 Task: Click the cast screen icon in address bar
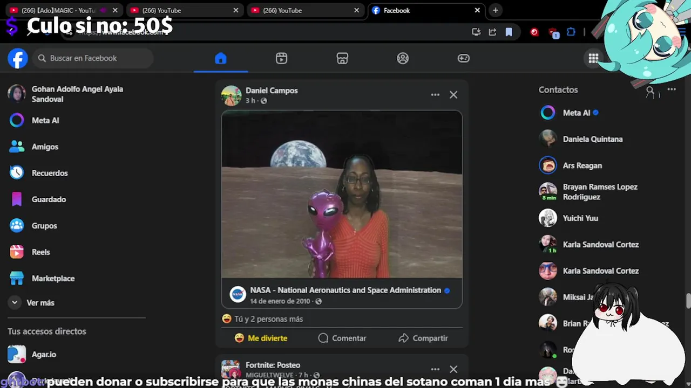point(476,32)
